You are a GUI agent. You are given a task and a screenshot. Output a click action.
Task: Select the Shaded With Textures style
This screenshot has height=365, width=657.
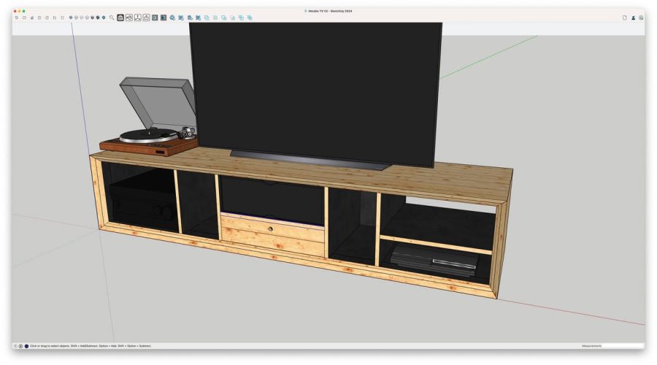[x=98, y=18]
